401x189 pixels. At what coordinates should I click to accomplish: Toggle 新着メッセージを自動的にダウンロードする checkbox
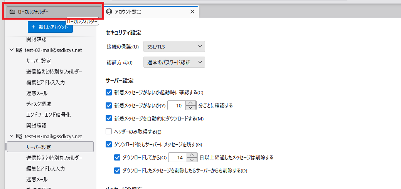coord(109,119)
